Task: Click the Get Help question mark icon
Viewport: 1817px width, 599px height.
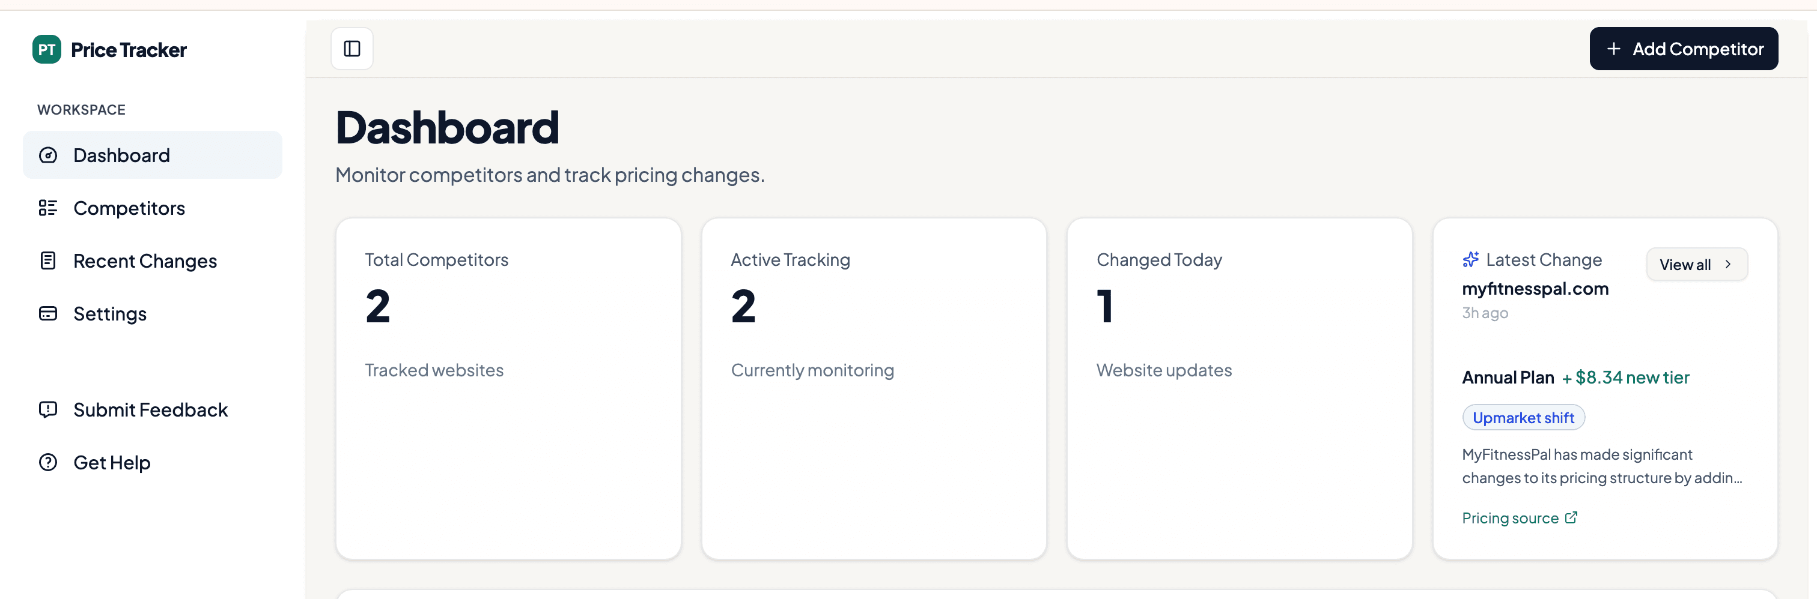Action: point(48,462)
